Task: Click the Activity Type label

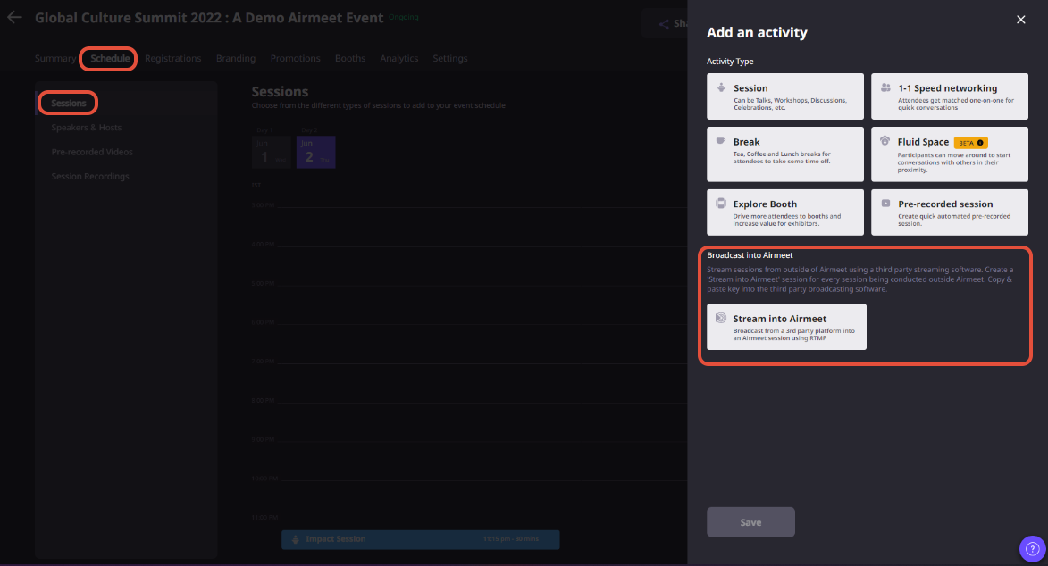Action: [730, 61]
